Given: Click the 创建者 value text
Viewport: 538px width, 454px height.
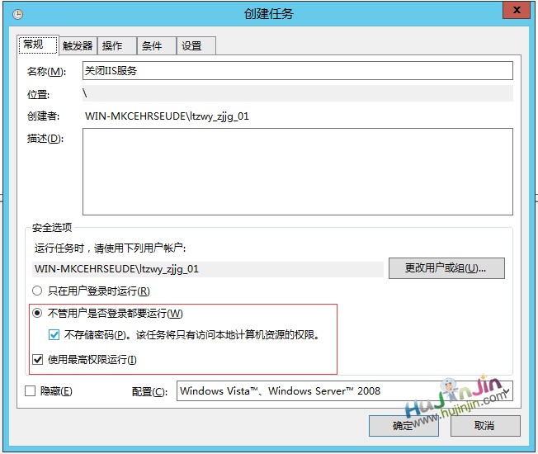Looking at the screenshot, I should point(167,116).
